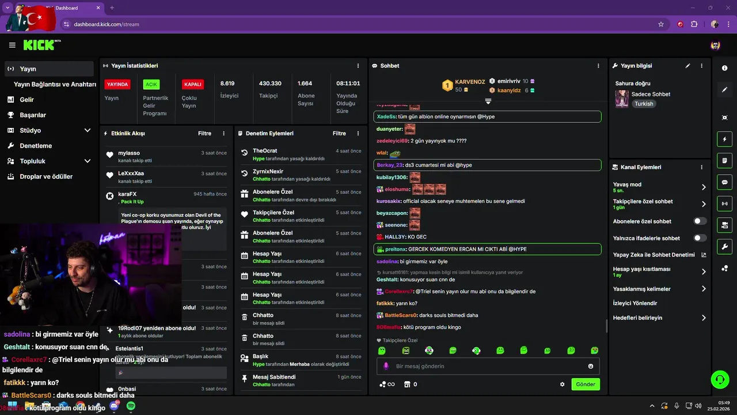737x415 pixels.
Task: Expand the Topluluk sidebar section
Action: 88,161
